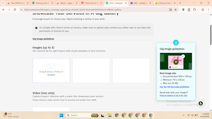212x119 pixels.
Task: Click the taskbar Search box
Action: (82, 115)
